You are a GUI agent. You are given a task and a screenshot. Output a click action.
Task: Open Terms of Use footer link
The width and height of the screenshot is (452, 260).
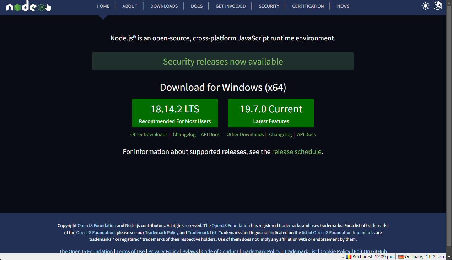tap(130, 251)
